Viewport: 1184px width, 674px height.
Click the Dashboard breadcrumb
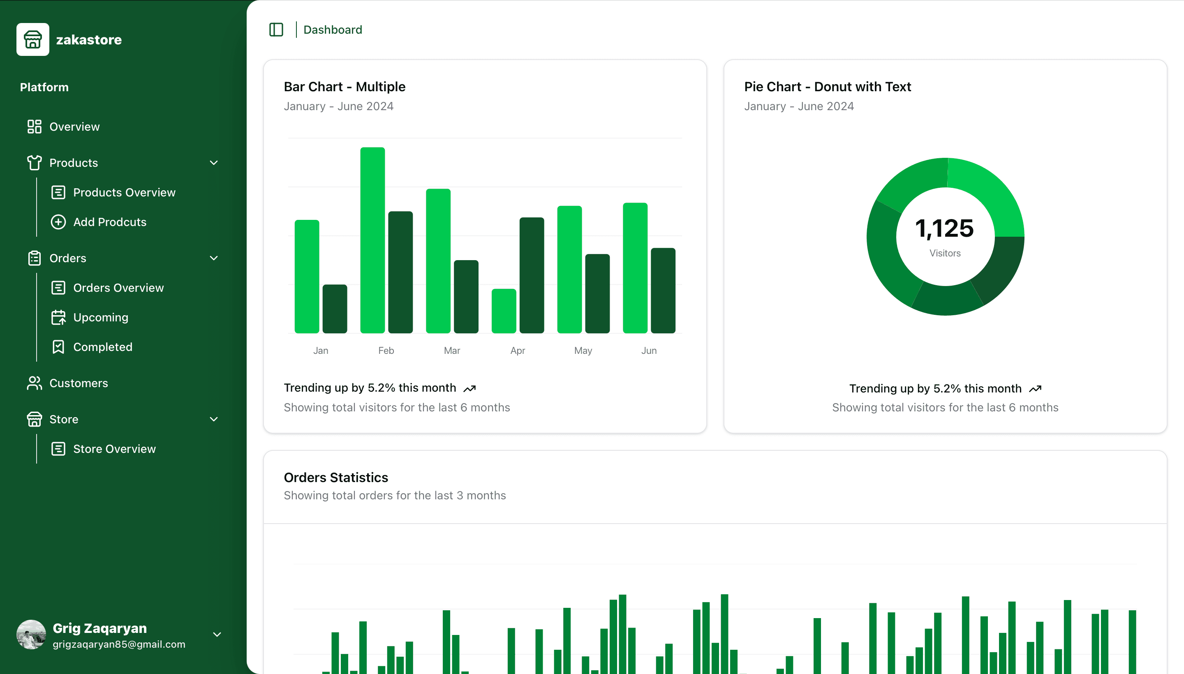333,30
